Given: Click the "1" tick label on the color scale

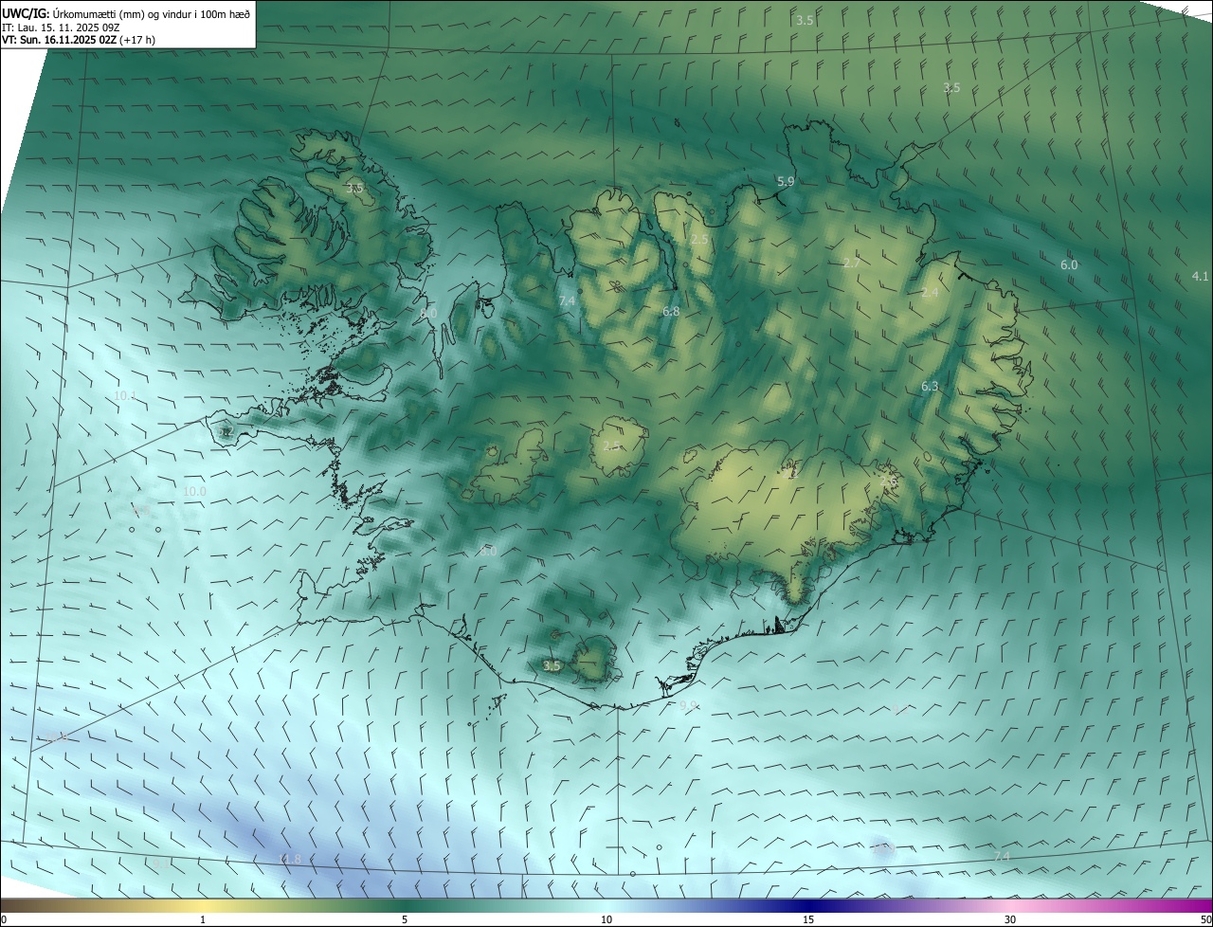Looking at the screenshot, I should [x=203, y=919].
